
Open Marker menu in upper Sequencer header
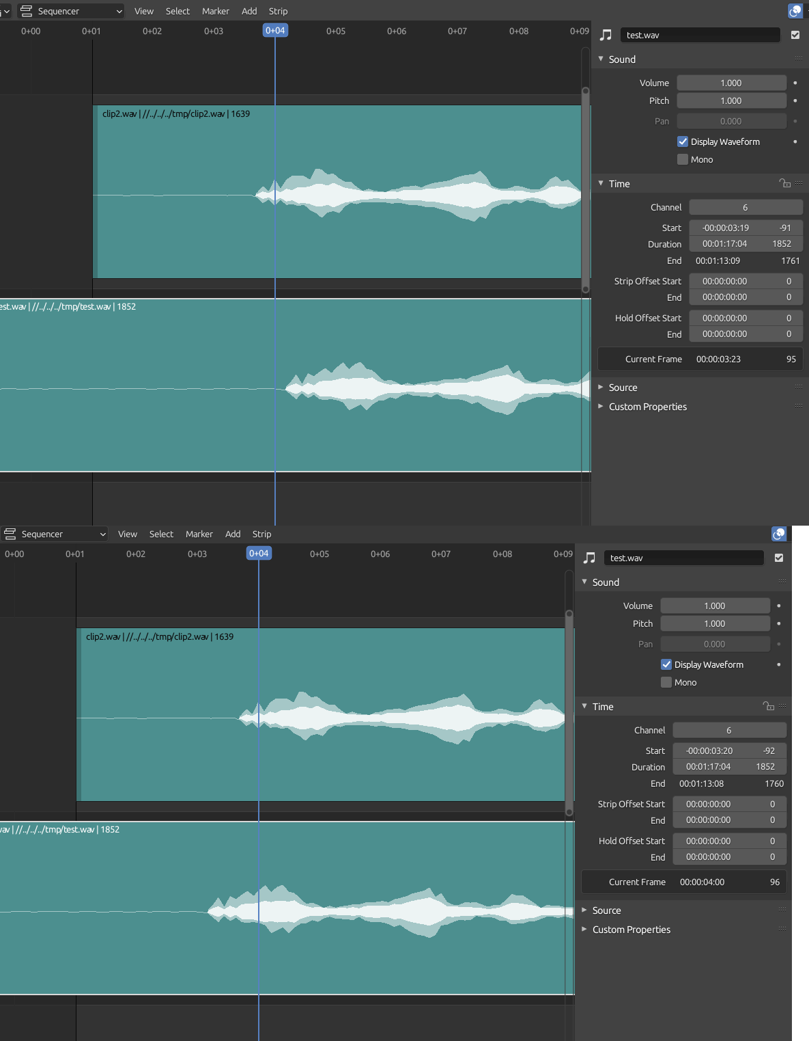pyautogui.click(x=216, y=11)
